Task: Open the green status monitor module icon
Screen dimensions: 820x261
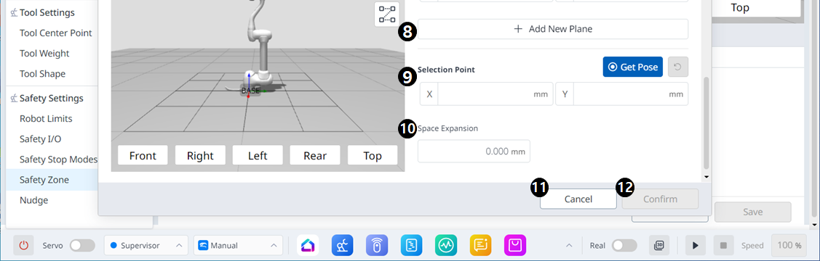Action: click(x=446, y=245)
